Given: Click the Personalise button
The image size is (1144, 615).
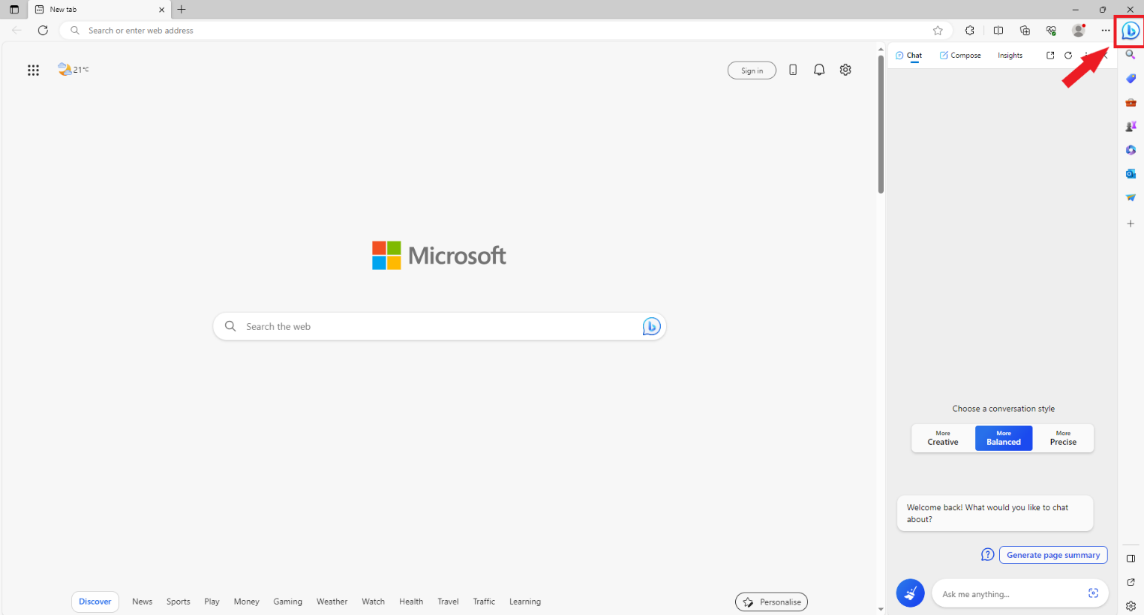Looking at the screenshot, I should coord(771,602).
